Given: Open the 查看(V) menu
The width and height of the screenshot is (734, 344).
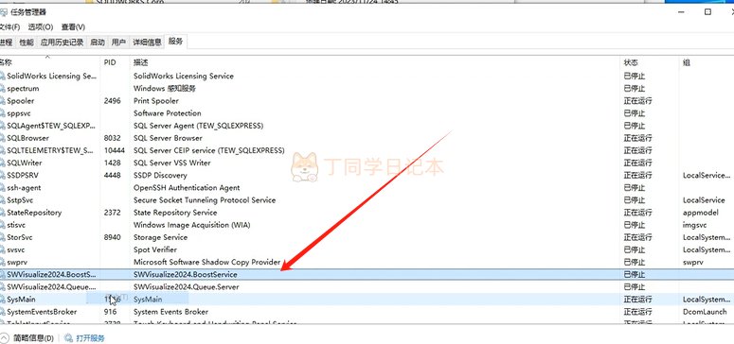Looking at the screenshot, I should 73,27.
